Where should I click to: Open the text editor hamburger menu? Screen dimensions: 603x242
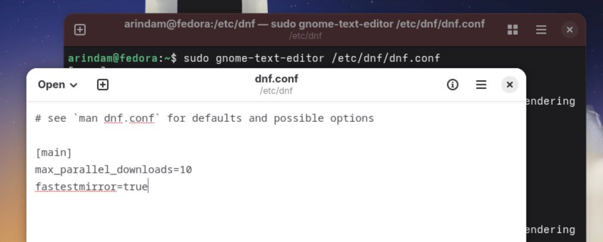tap(481, 85)
